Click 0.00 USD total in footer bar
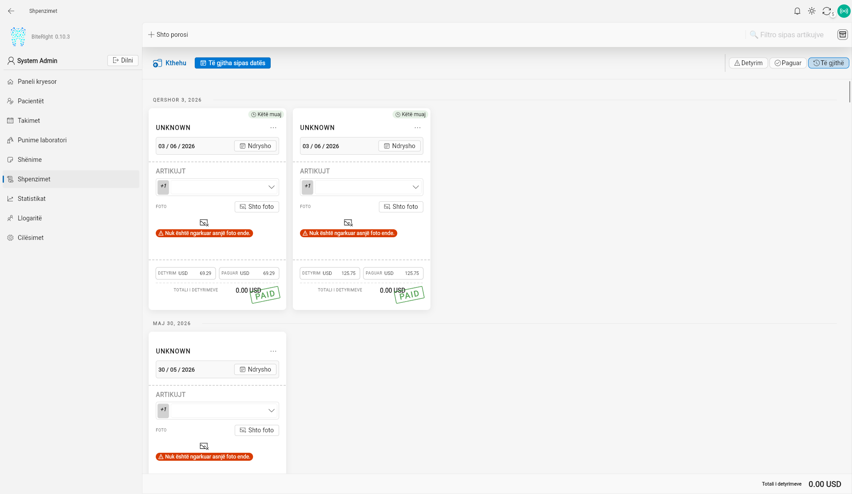Viewport: 852px width, 494px height. coord(824,484)
